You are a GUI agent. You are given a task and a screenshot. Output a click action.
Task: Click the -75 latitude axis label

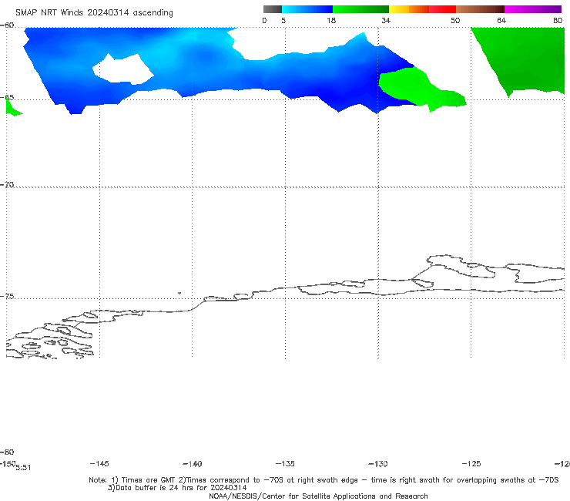click(x=7, y=296)
